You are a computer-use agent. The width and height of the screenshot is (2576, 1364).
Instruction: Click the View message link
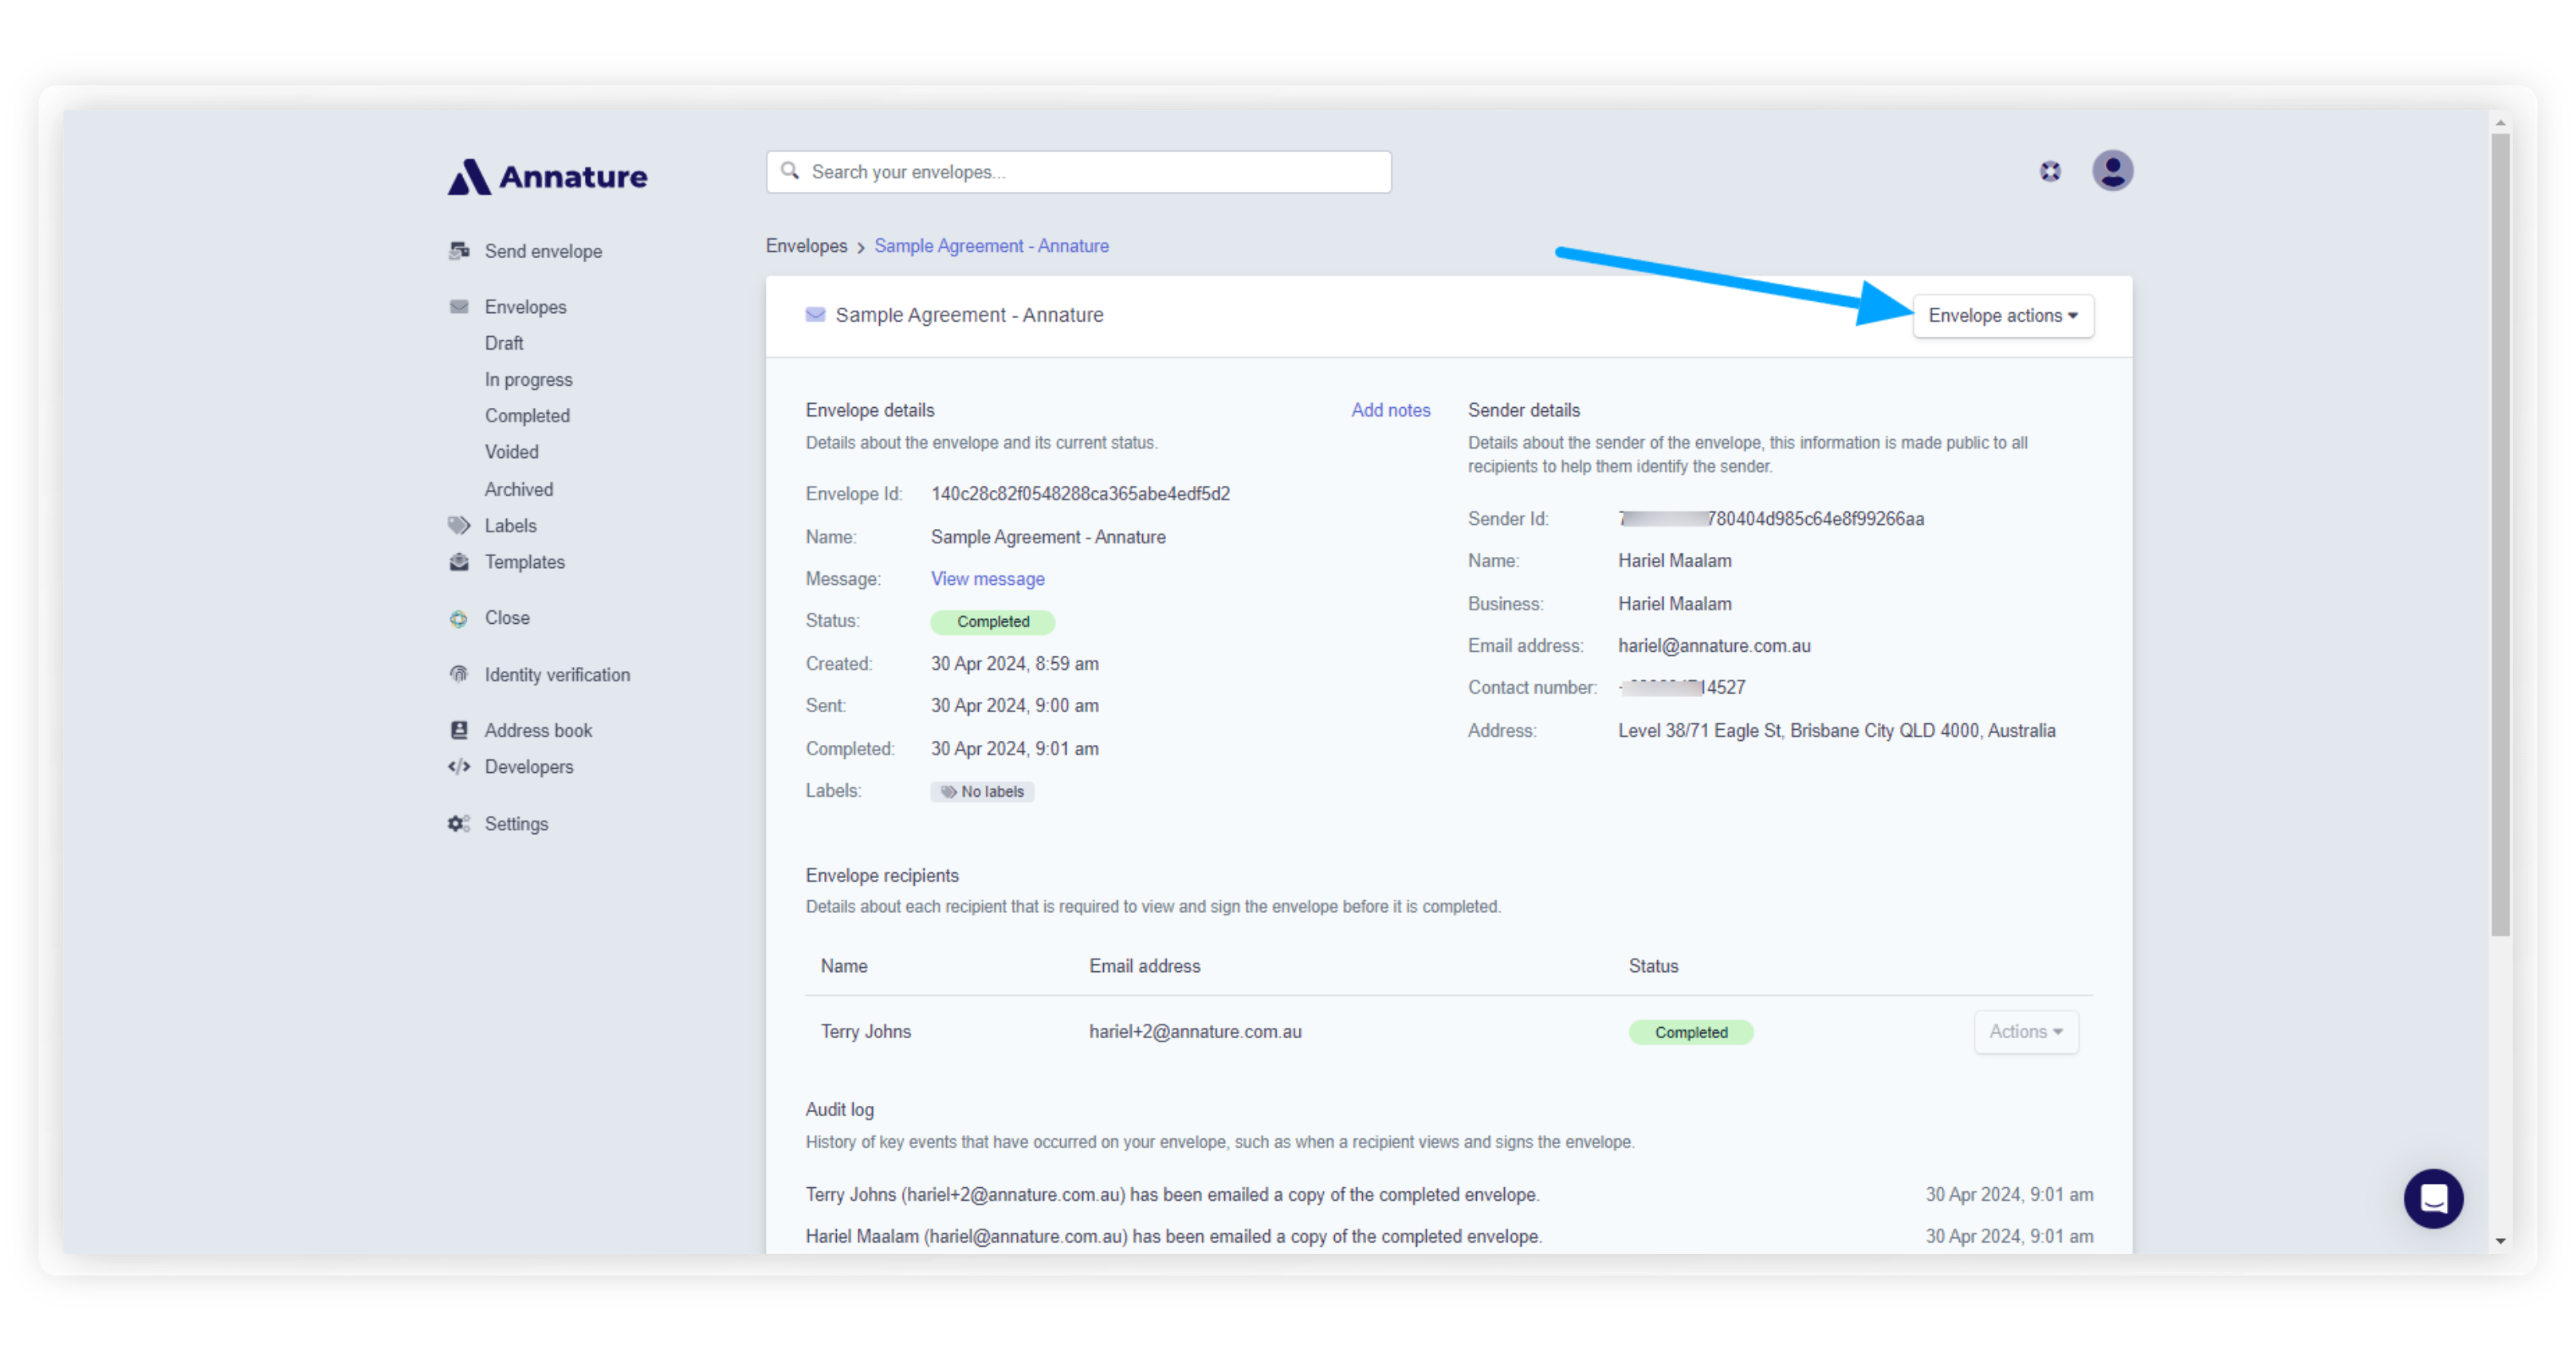pyautogui.click(x=987, y=578)
